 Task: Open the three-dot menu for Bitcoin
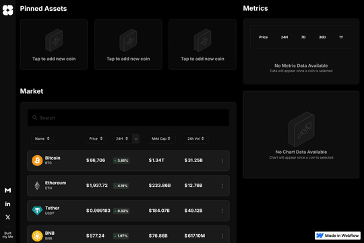222,161
